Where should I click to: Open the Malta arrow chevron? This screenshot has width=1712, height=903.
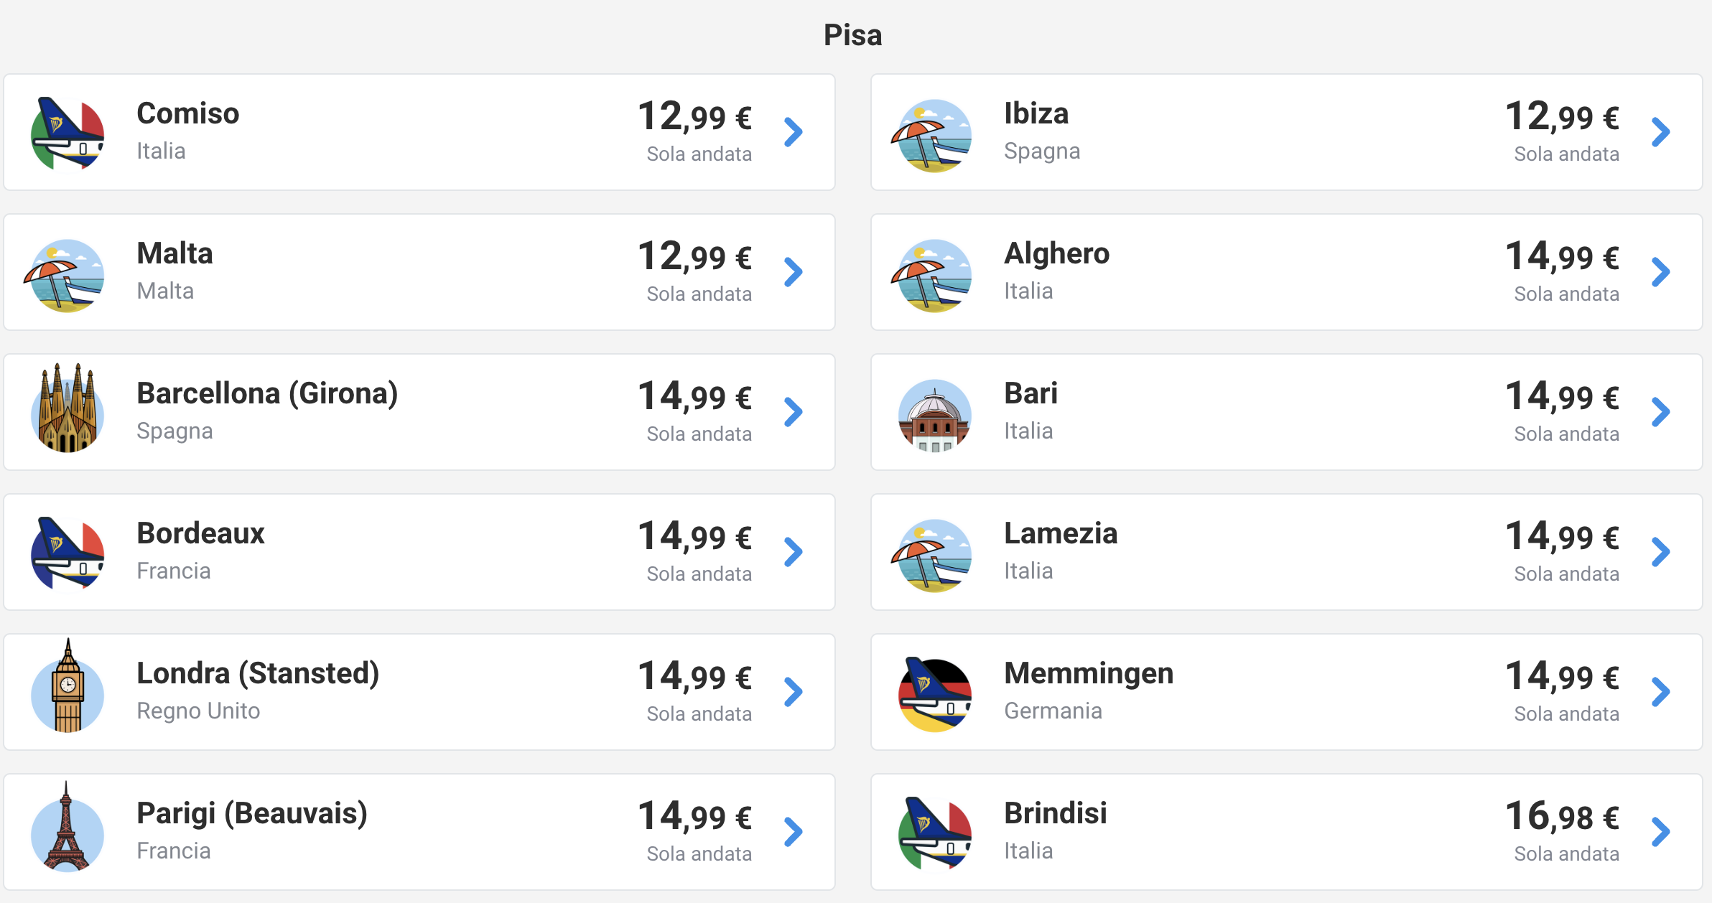pos(794,272)
